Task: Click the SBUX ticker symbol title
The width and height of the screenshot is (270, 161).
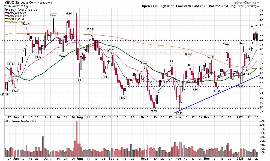Action: click(x=10, y=2)
